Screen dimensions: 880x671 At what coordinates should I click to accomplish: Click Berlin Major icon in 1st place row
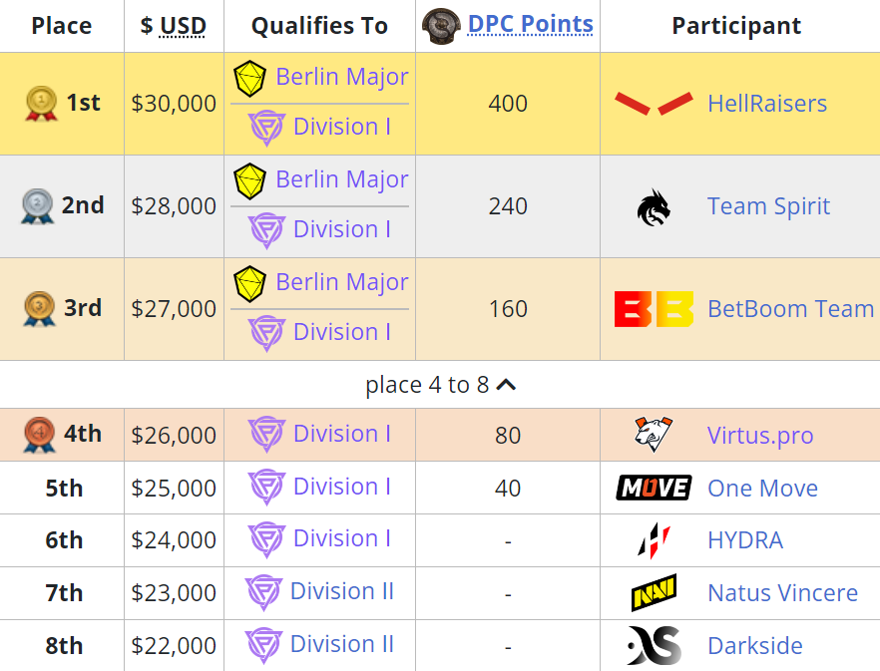point(250,77)
